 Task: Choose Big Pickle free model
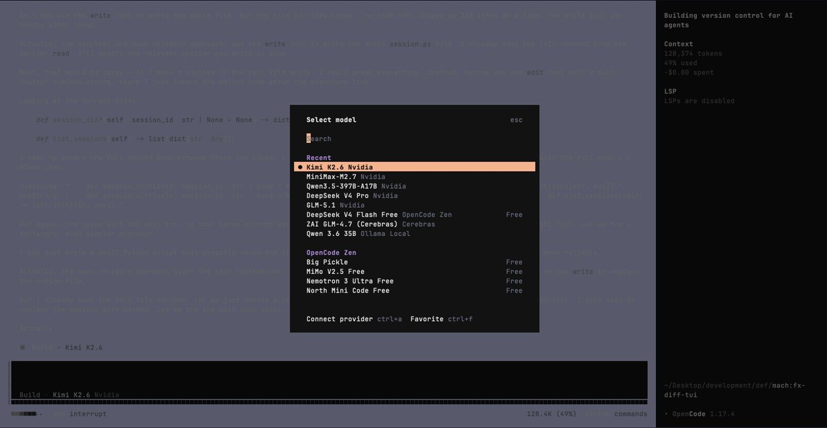414,262
